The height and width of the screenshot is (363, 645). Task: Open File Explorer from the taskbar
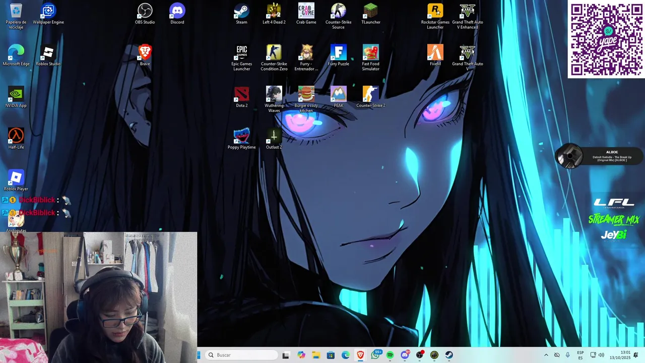click(316, 355)
